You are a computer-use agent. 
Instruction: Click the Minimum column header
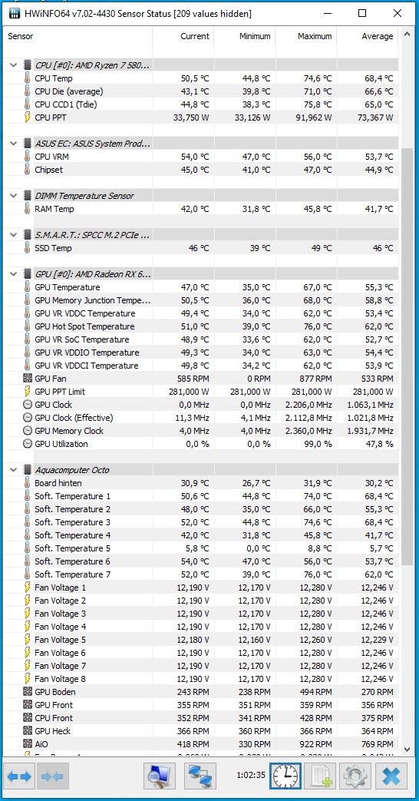pos(245,36)
